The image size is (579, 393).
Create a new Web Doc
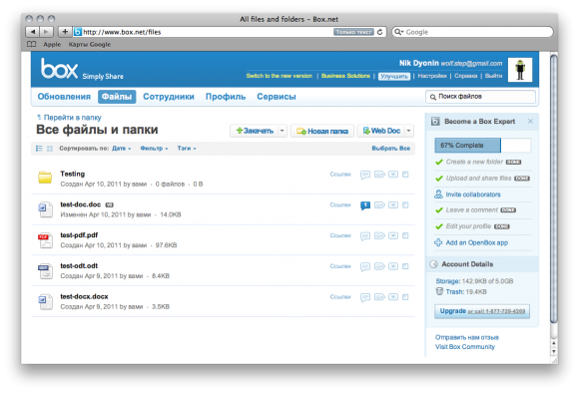(x=381, y=131)
